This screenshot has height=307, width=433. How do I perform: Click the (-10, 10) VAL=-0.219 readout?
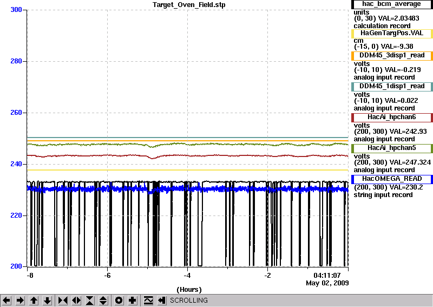[387, 70]
